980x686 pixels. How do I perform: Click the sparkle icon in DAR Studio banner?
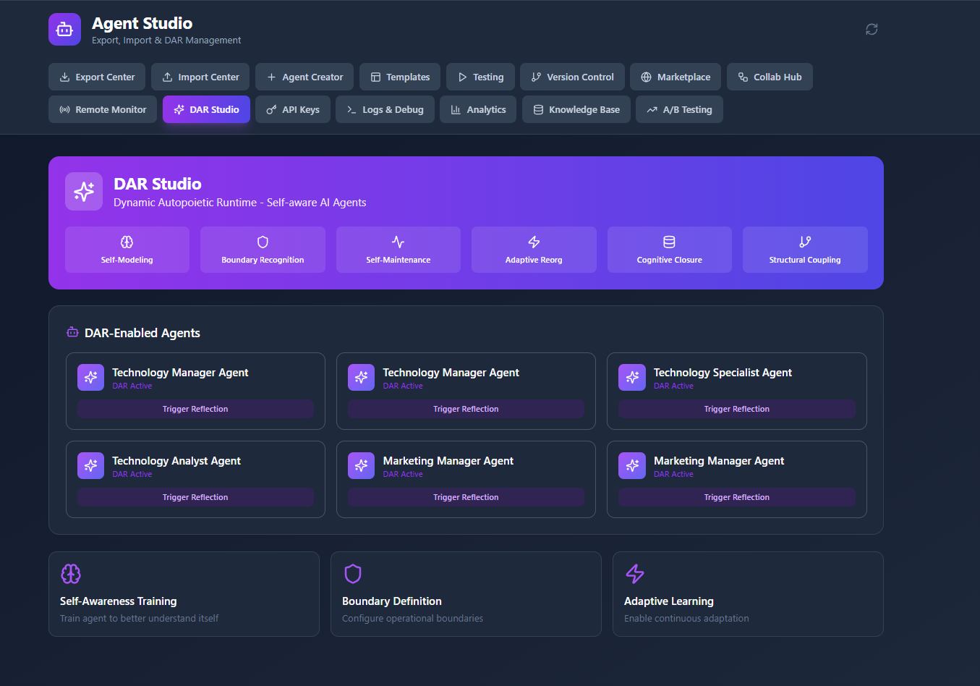click(84, 192)
